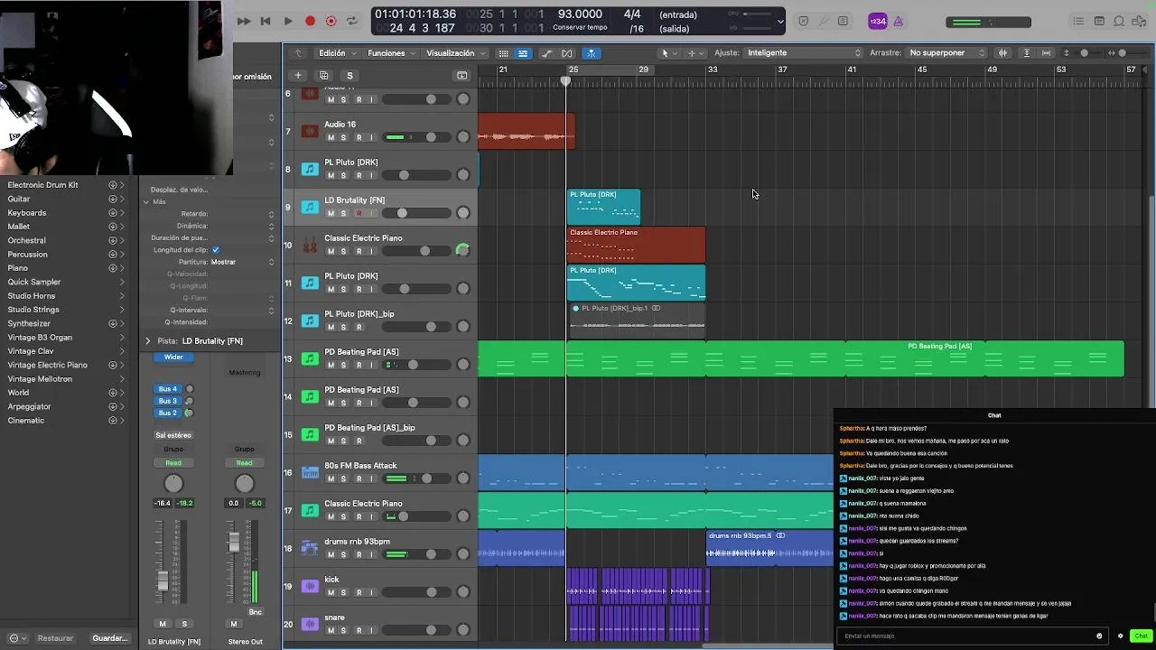Open the secondary crosshair tool menu
This screenshot has width=1156, height=650.
pos(695,53)
